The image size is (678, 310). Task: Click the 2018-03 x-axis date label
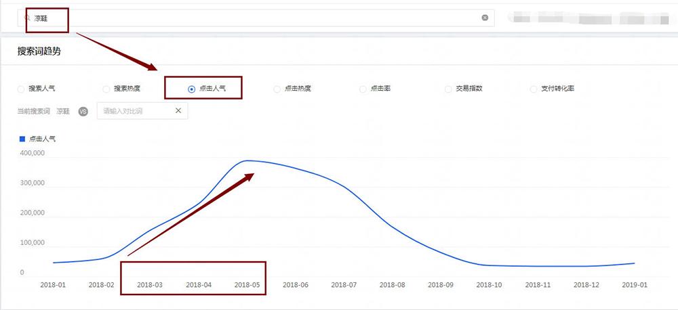150,285
